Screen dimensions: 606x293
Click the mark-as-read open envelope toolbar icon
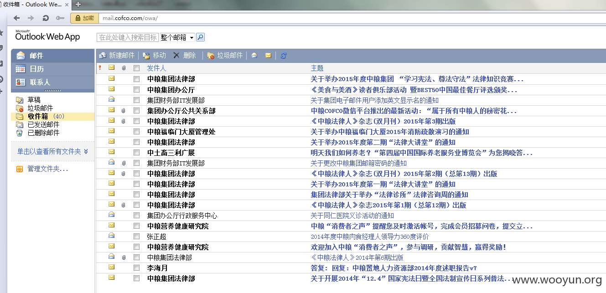coord(254,56)
